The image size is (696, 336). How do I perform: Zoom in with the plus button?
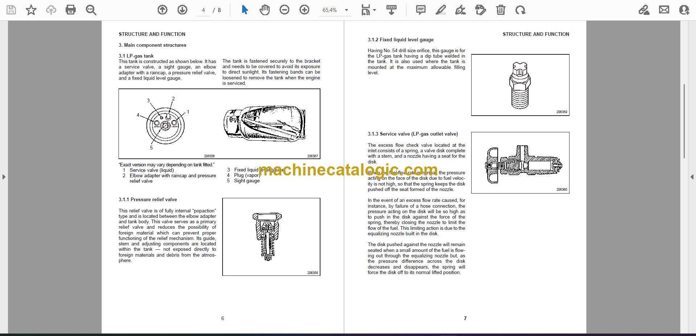coord(304,10)
